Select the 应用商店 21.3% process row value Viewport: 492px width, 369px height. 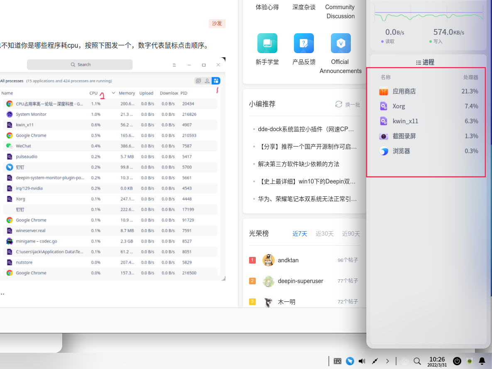(470, 91)
